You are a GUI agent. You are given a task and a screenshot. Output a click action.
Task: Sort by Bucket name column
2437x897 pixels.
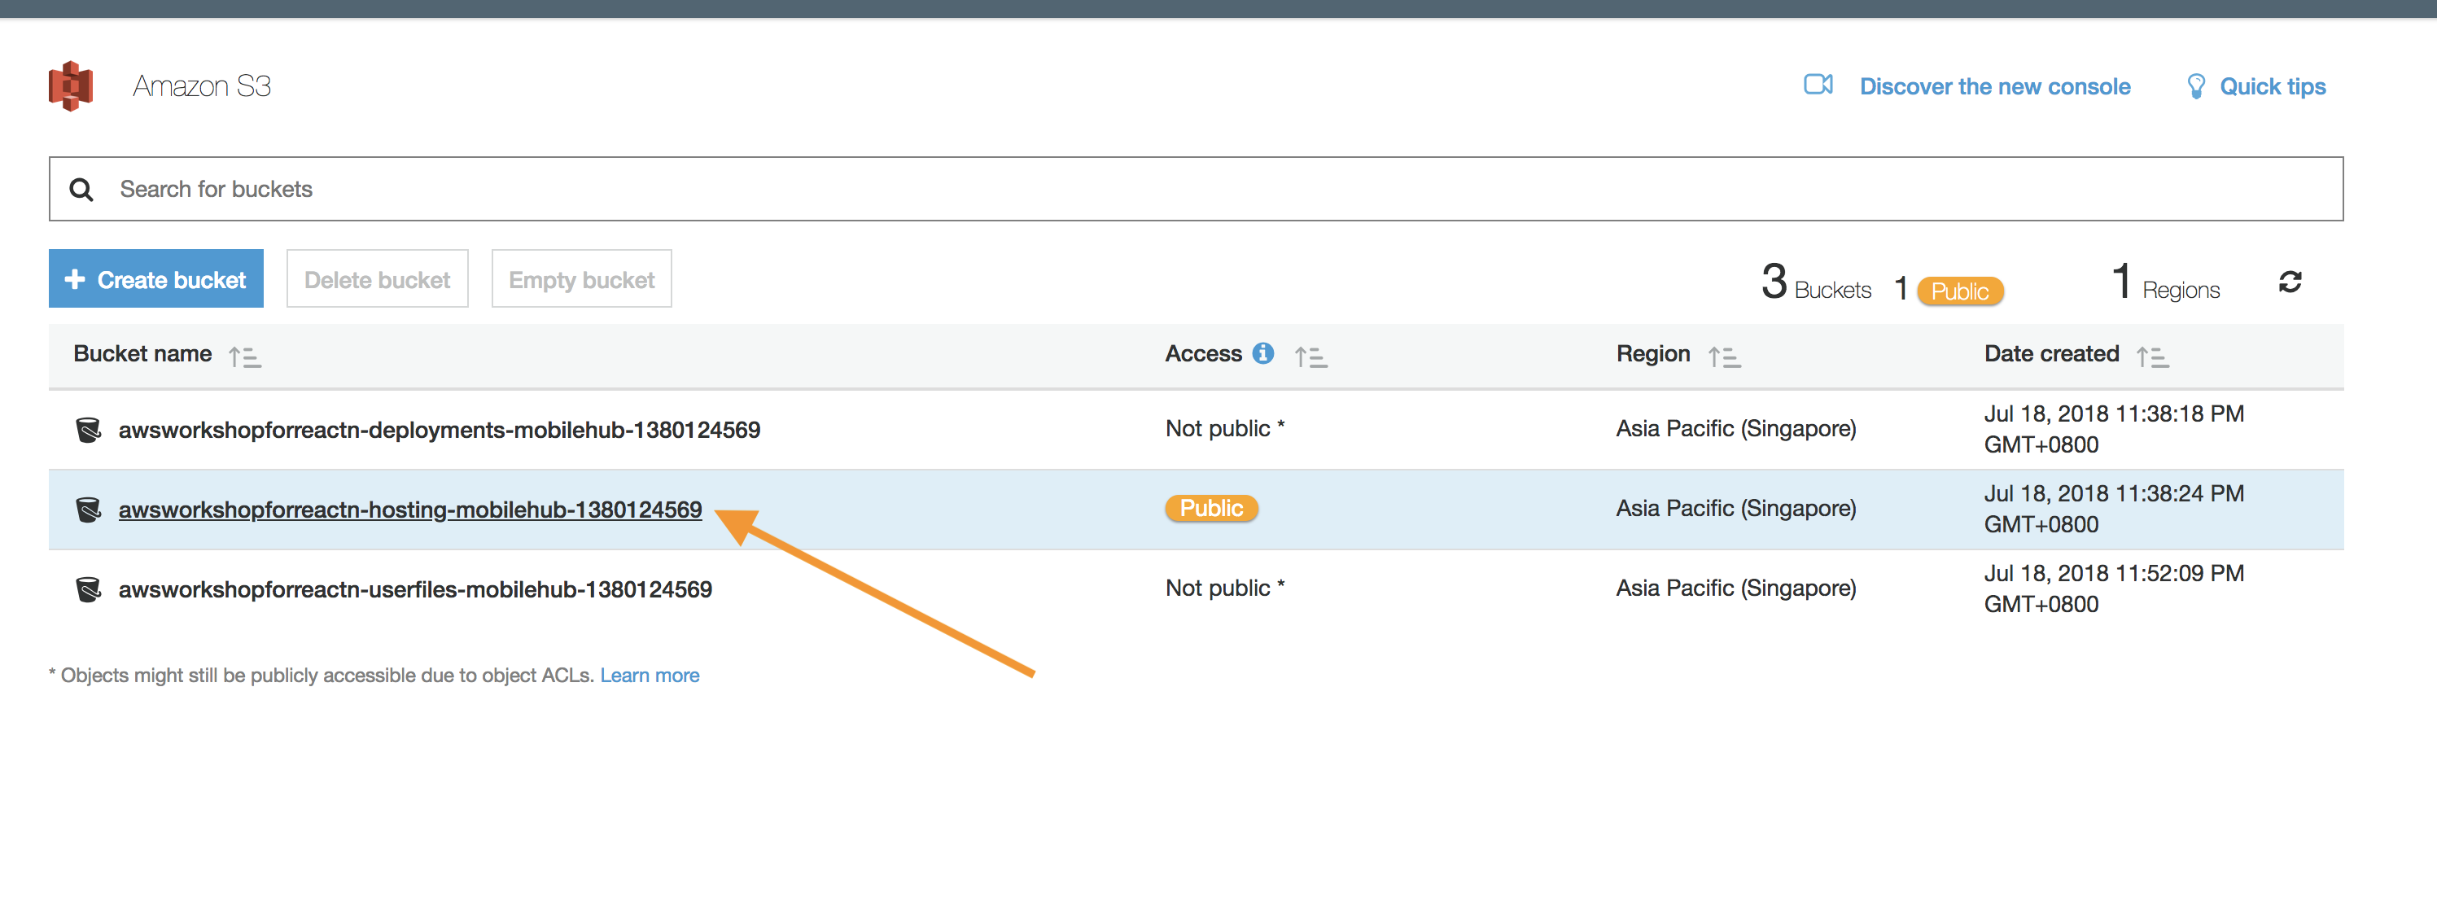[244, 357]
